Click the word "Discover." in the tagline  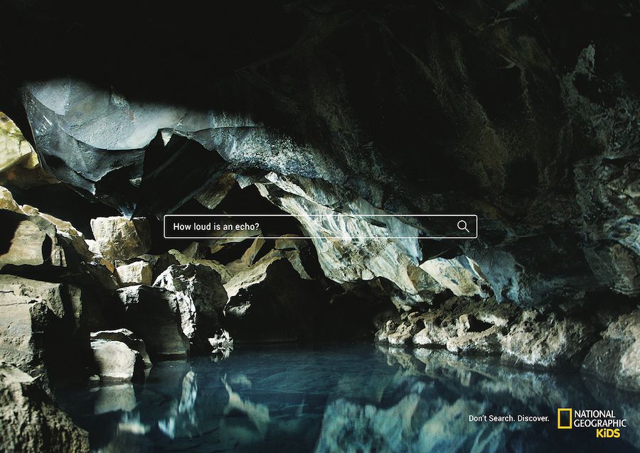[x=533, y=418]
